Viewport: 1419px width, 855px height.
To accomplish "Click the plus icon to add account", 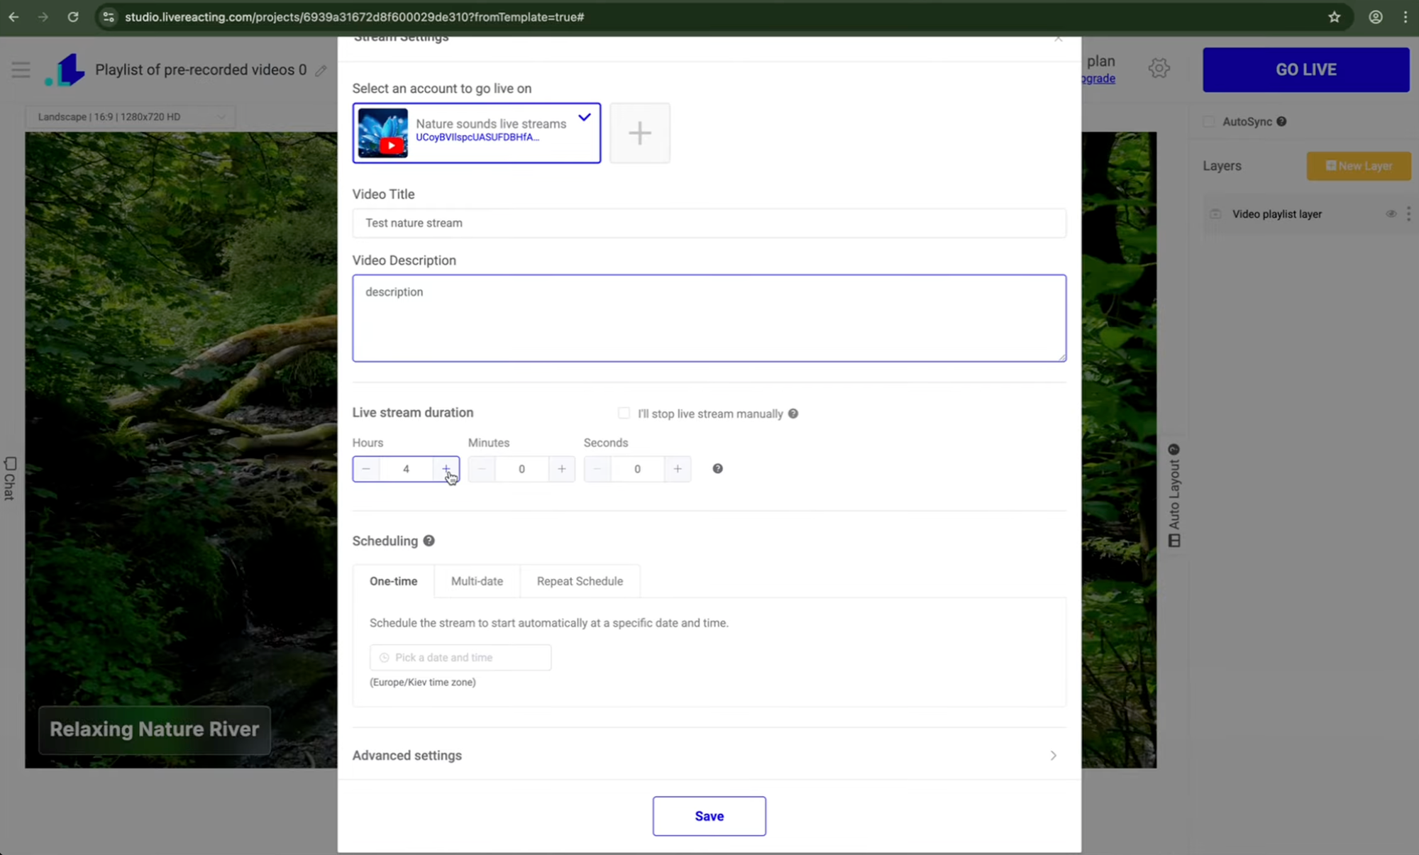I will point(639,133).
